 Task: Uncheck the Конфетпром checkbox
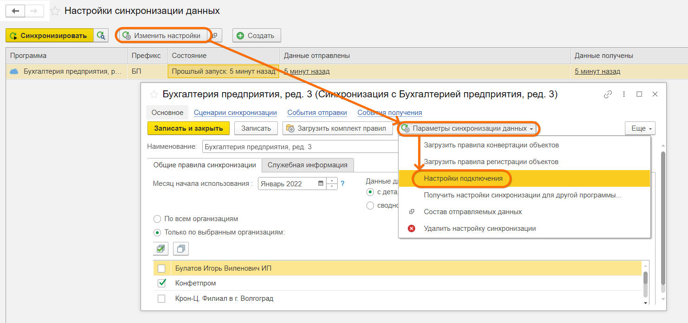tap(161, 283)
